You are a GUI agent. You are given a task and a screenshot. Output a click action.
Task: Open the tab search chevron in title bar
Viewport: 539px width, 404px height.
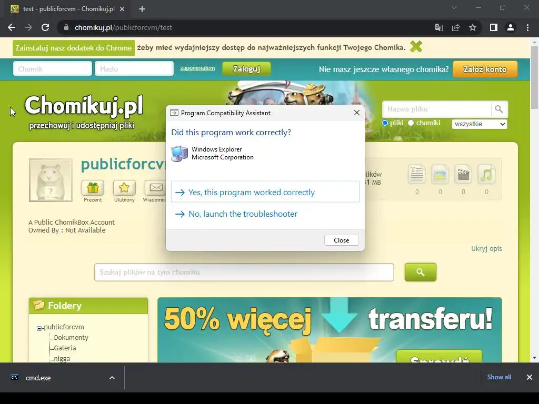[454, 7]
